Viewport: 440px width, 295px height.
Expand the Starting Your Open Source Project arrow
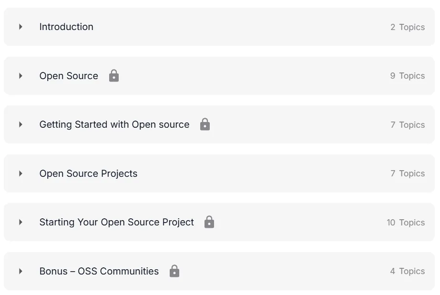click(x=20, y=222)
